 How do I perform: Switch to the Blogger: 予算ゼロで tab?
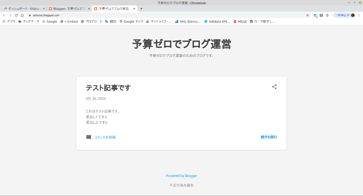(69, 9)
